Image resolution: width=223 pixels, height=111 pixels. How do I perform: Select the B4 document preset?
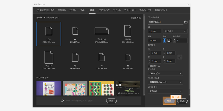click(x=102, y=60)
